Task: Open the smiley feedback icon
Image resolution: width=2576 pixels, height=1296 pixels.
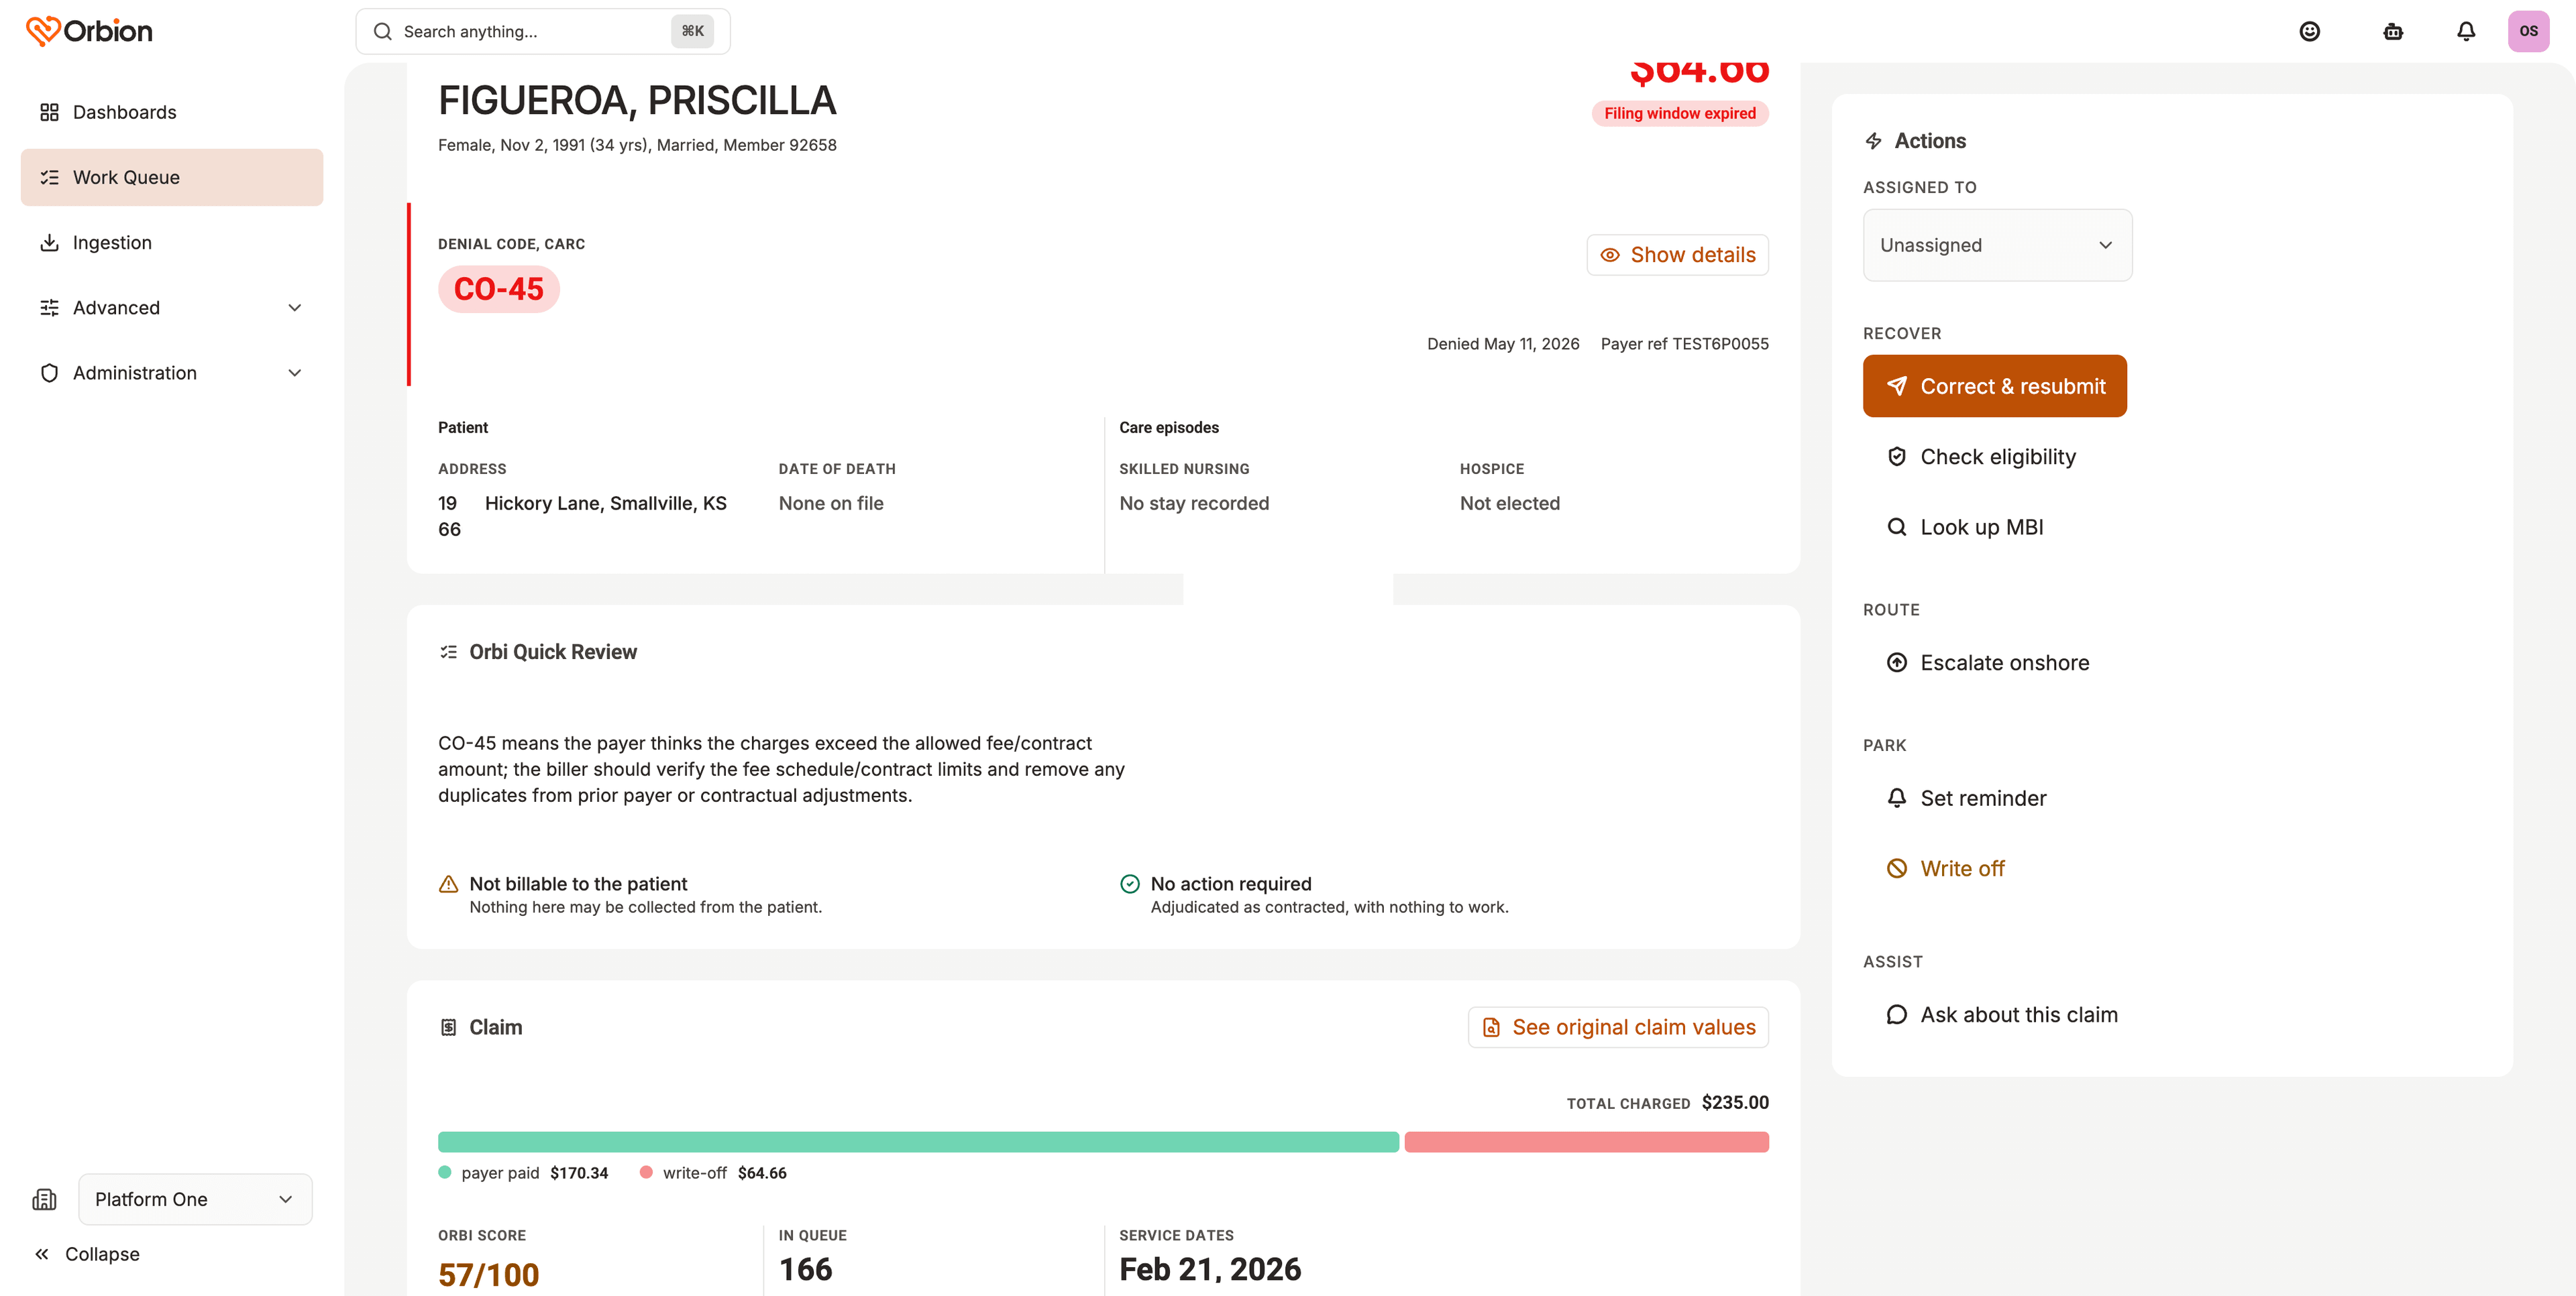Action: click(2309, 31)
